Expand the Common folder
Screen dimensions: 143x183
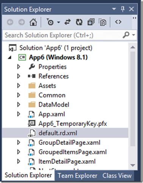(x=19, y=95)
